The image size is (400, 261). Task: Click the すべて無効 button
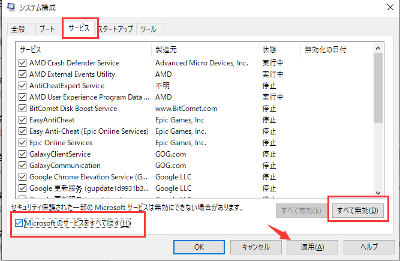pyautogui.click(x=357, y=211)
